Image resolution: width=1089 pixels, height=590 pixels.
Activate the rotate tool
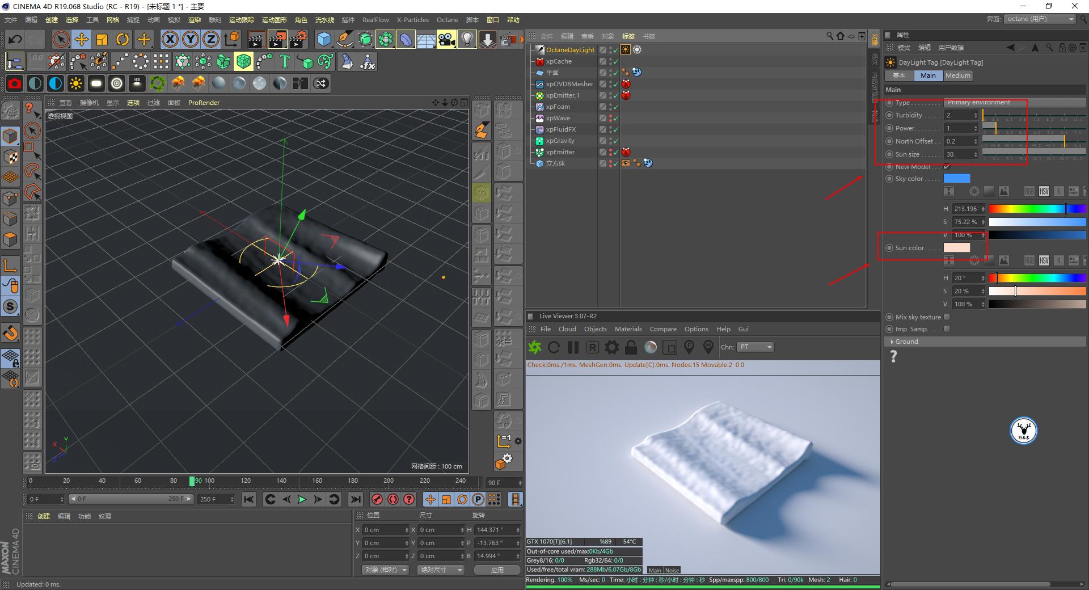(x=123, y=39)
